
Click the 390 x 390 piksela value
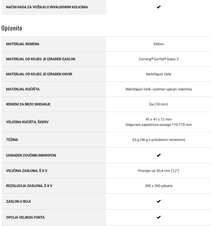coord(158,186)
